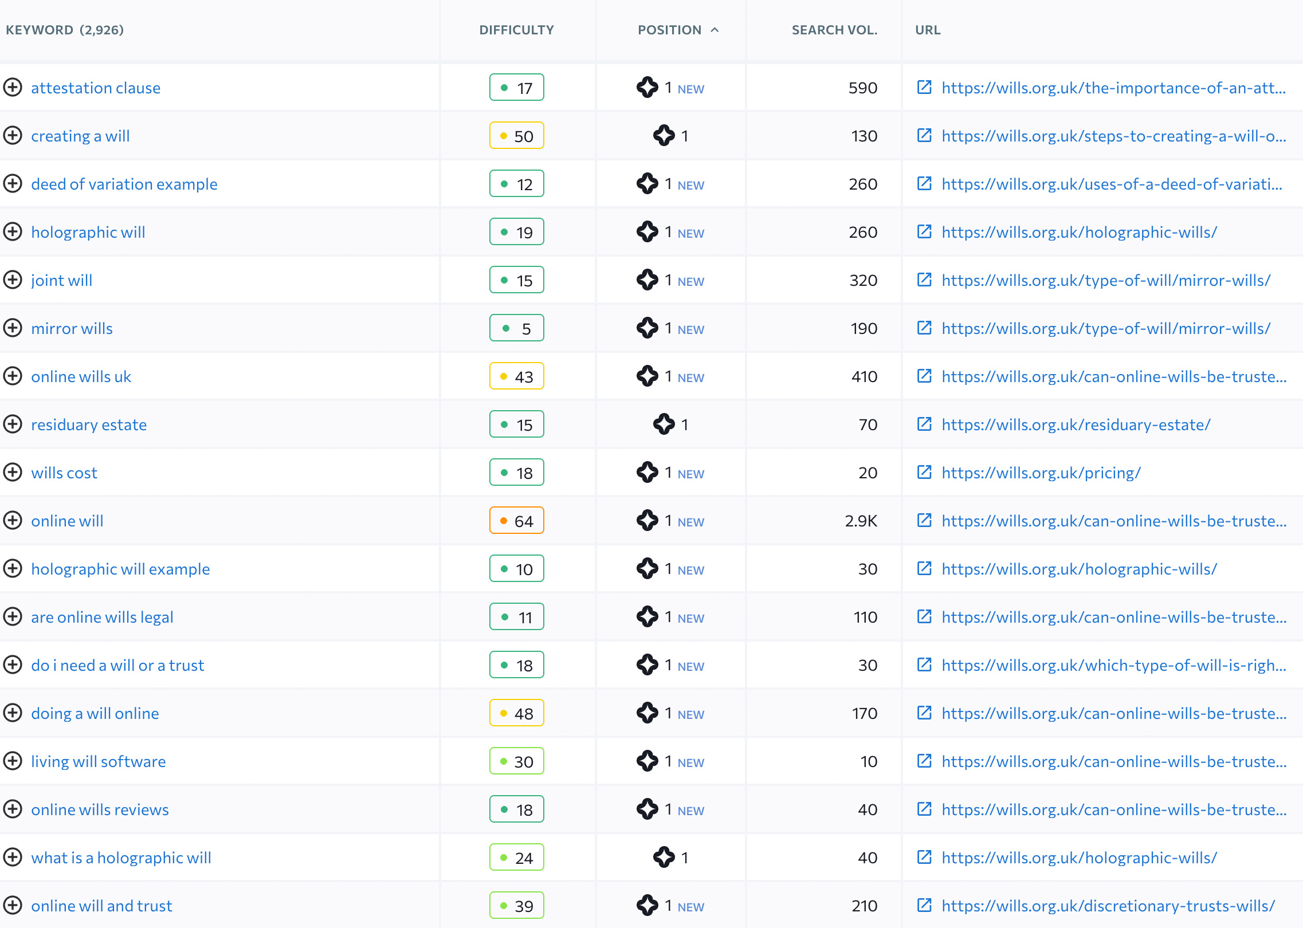Open the 'deed of variation example' keyword link
Image resolution: width=1303 pixels, height=928 pixels.
[124, 184]
